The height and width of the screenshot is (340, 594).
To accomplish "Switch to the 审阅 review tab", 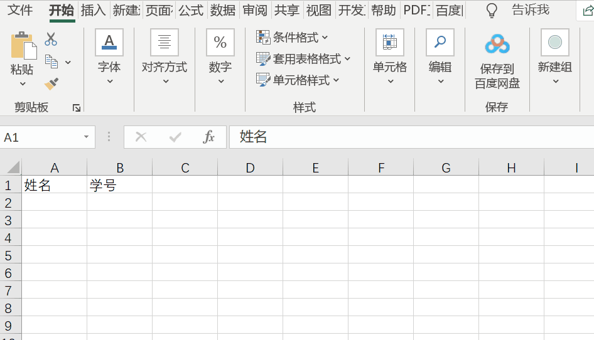I will pyautogui.click(x=255, y=10).
